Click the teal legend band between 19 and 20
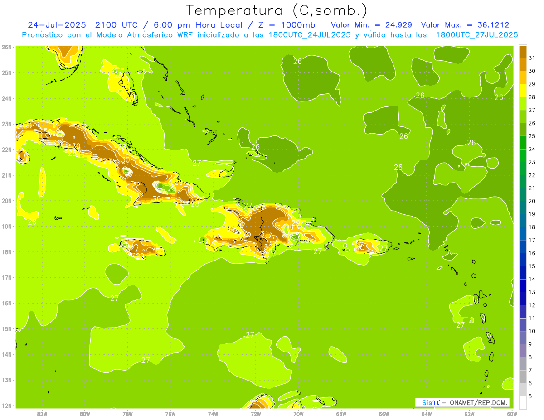Viewport: 544px width, 420px height. pos(523,208)
